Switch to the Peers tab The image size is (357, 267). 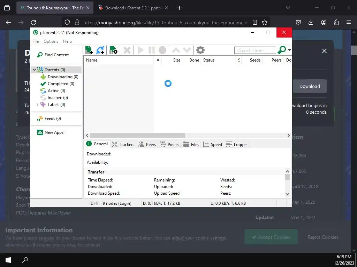pos(147,144)
